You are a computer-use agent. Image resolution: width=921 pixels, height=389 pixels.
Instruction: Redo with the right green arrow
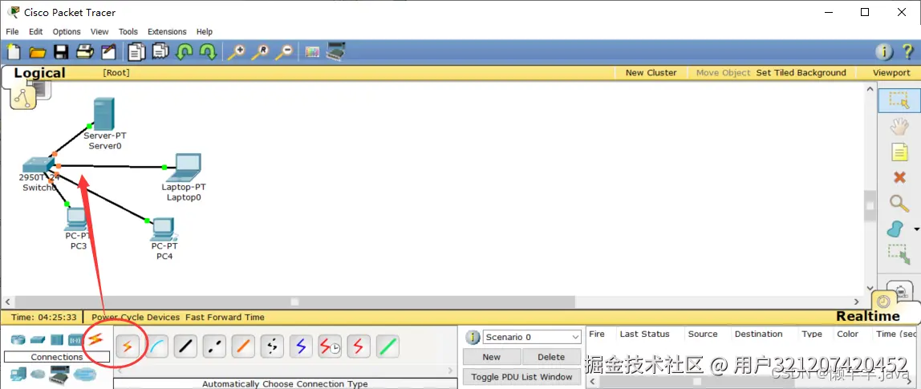[208, 52]
